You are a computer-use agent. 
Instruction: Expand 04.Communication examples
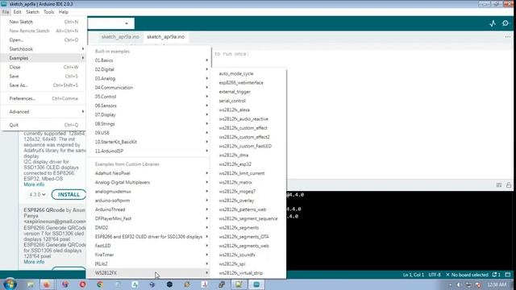[149, 88]
